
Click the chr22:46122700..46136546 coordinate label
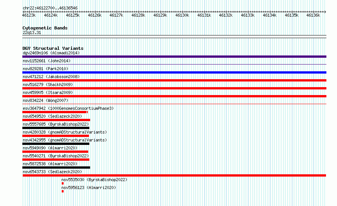pos(50,8)
